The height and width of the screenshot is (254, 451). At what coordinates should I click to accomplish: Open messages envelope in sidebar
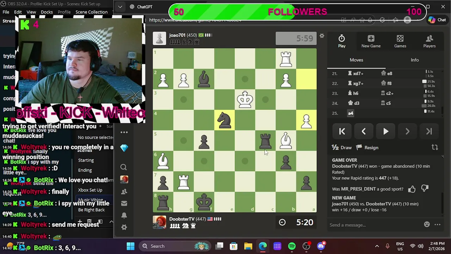tap(124, 203)
